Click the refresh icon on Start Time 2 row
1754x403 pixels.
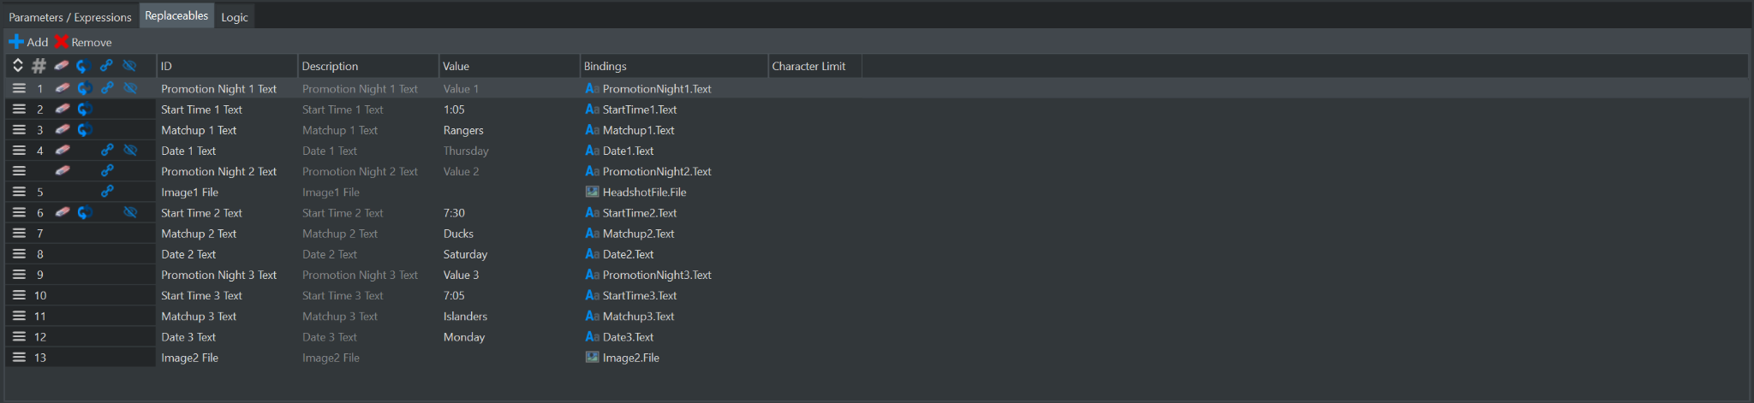[x=85, y=212]
